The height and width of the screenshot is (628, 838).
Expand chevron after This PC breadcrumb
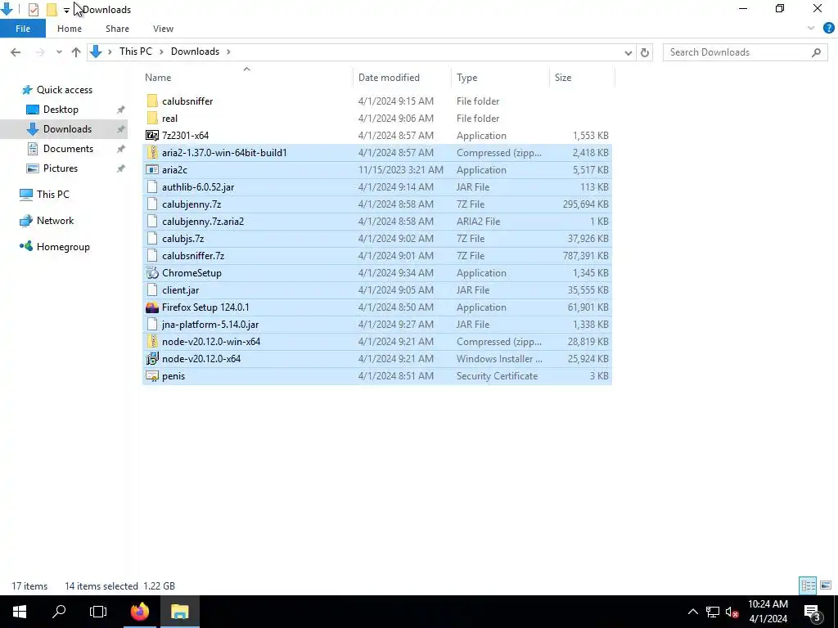click(161, 52)
